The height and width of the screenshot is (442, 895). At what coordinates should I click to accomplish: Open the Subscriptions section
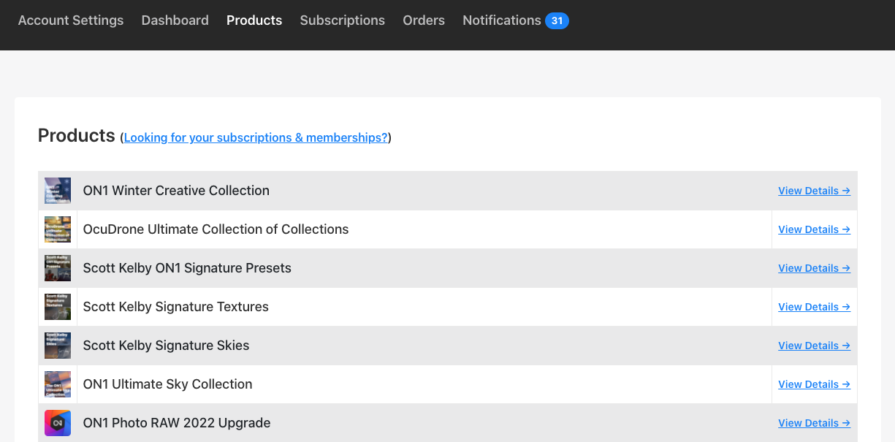[342, 20]
